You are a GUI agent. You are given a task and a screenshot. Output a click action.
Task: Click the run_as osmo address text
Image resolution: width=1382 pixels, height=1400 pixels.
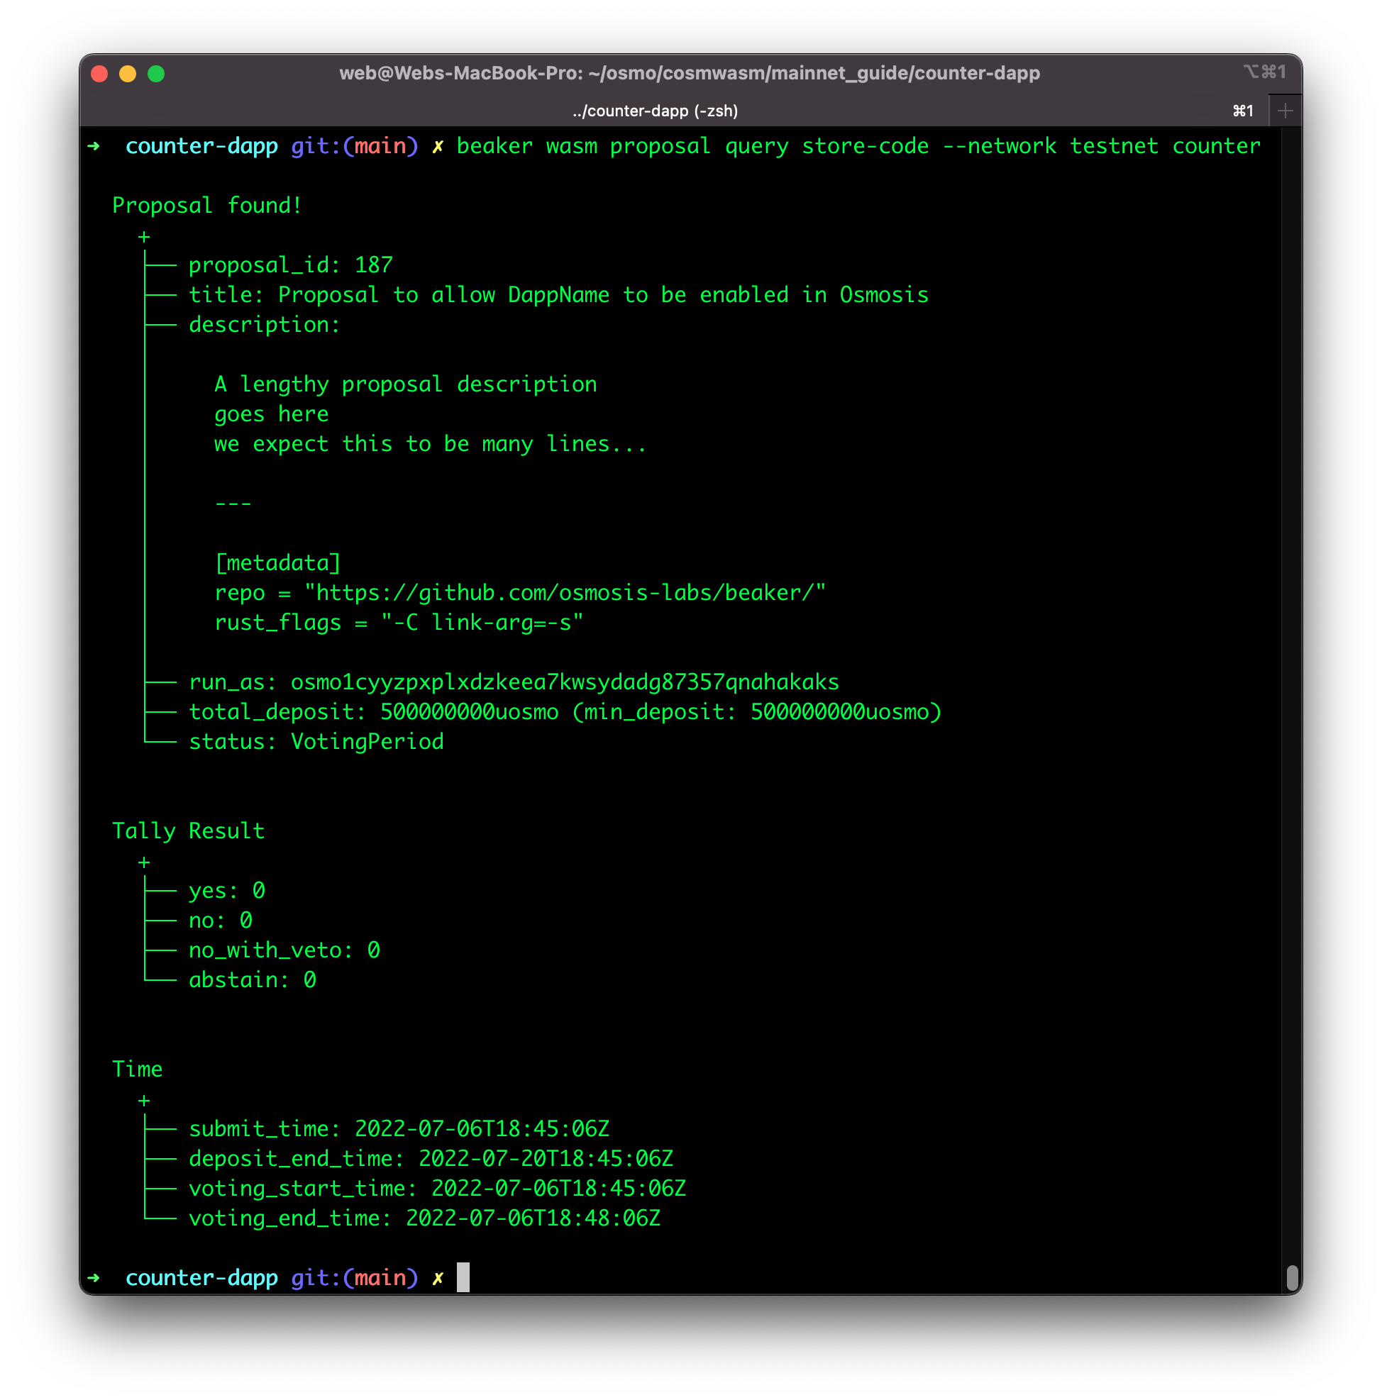coord(564,682)
